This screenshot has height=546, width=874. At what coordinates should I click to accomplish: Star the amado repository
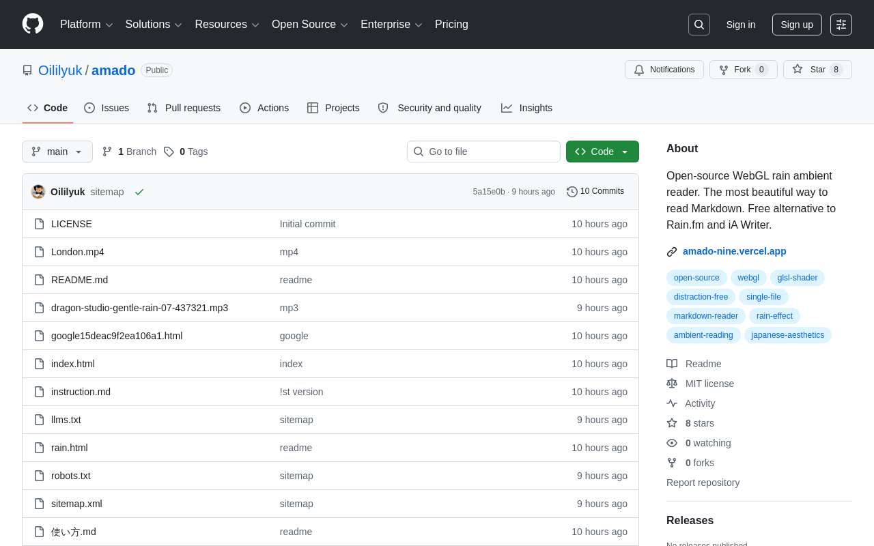pyautogui.click(x=817, y=70)
